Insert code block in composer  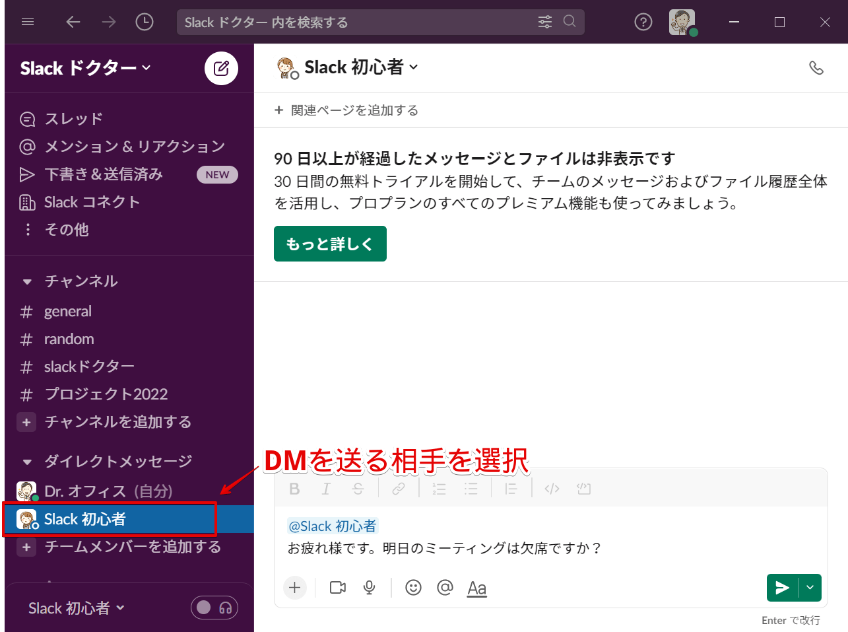(583, 489)
